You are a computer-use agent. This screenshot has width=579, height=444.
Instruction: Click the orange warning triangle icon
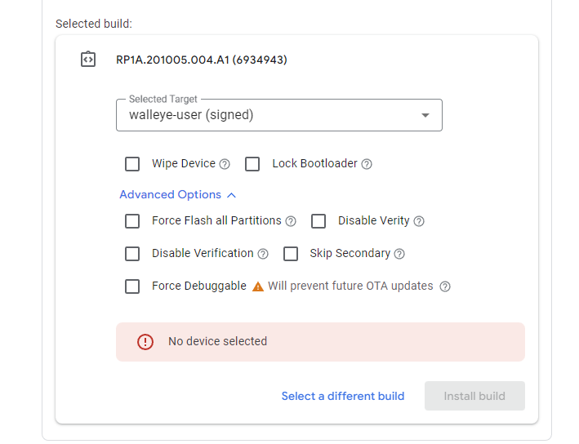coord(258,286)
